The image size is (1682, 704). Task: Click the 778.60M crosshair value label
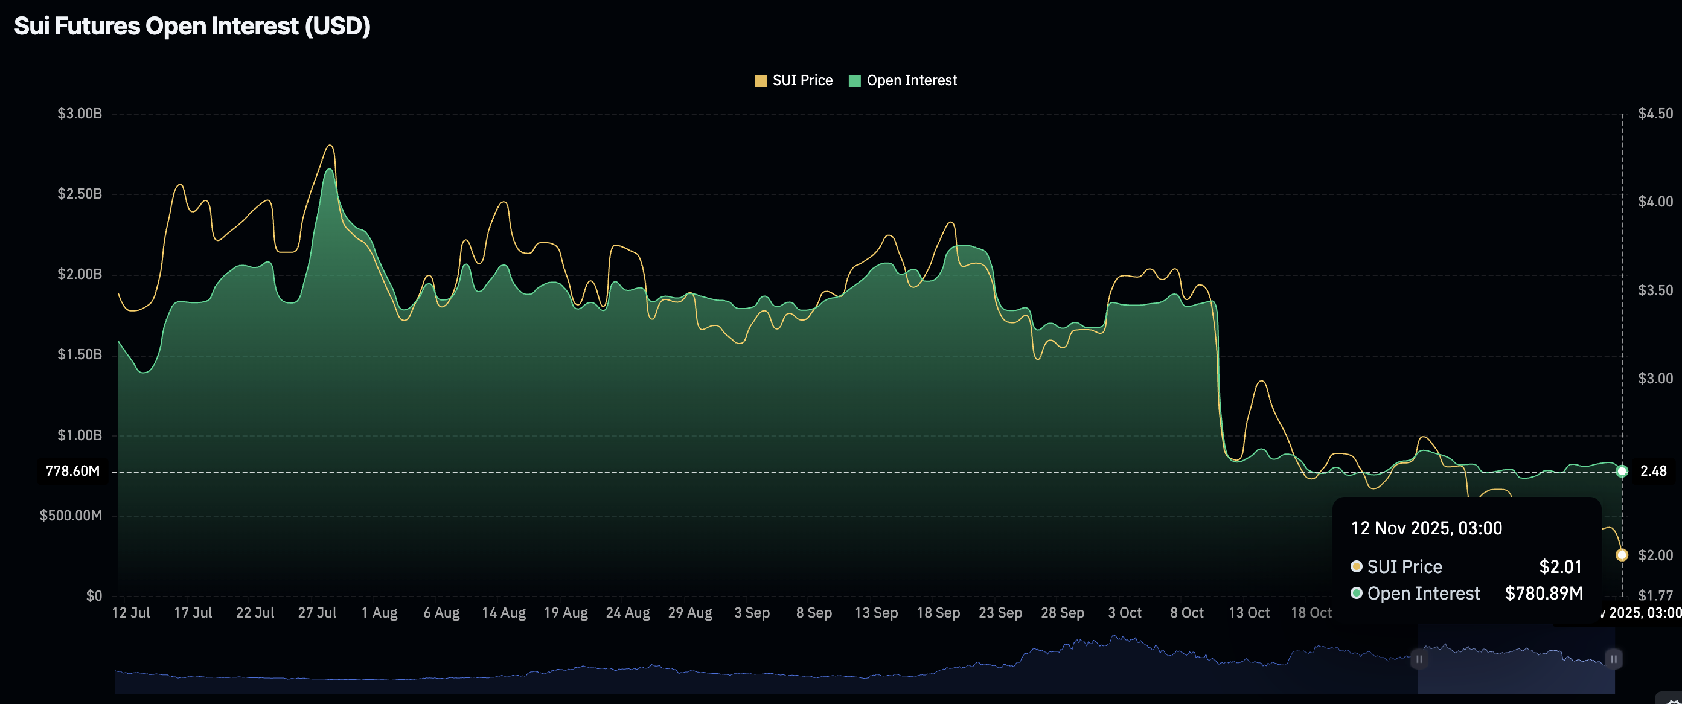(72, 471)
